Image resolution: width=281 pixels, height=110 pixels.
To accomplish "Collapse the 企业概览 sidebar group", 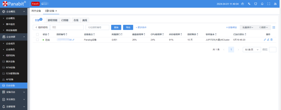I will click(x=14, y=11).
